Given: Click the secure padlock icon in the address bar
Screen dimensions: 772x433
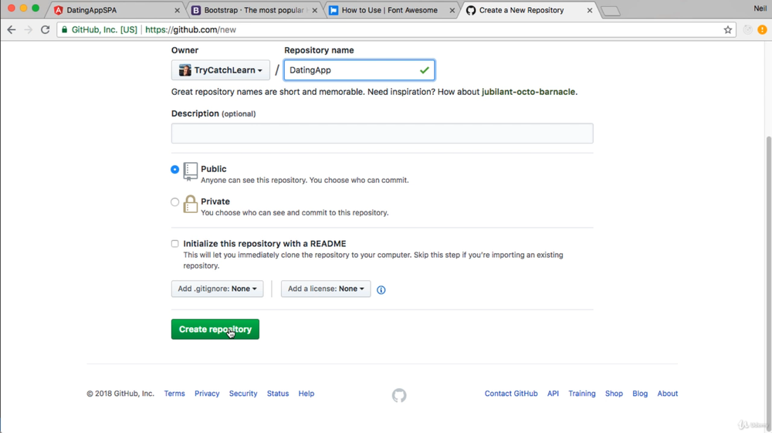Looking at the screenshot, I should tap(64, 29).
